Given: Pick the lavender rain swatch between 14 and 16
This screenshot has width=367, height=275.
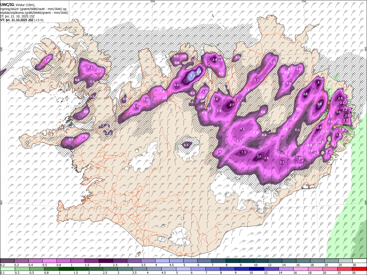Looking at the screenshot, I should pos(286,269).
